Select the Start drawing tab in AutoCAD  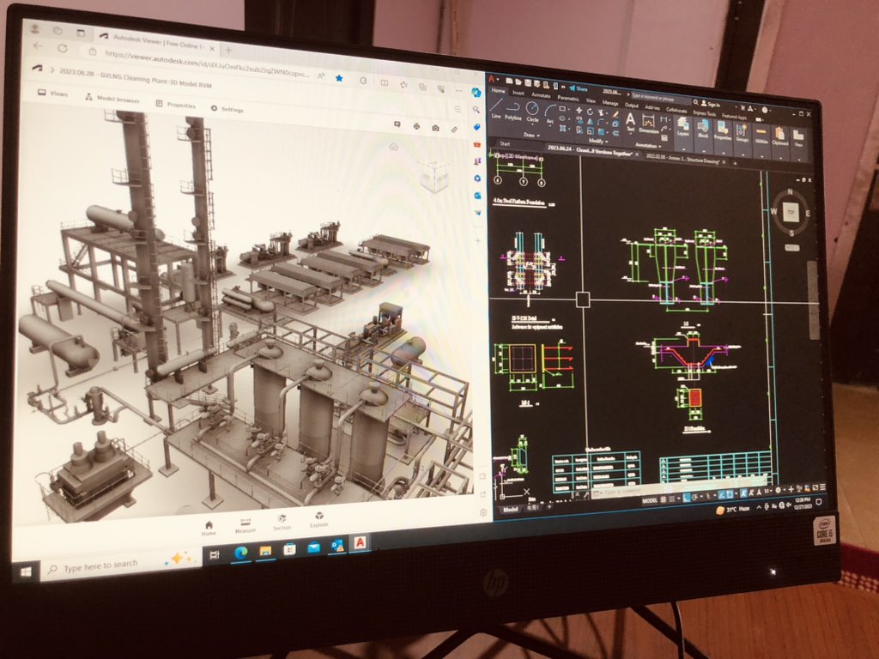click(x=505, y=143)
